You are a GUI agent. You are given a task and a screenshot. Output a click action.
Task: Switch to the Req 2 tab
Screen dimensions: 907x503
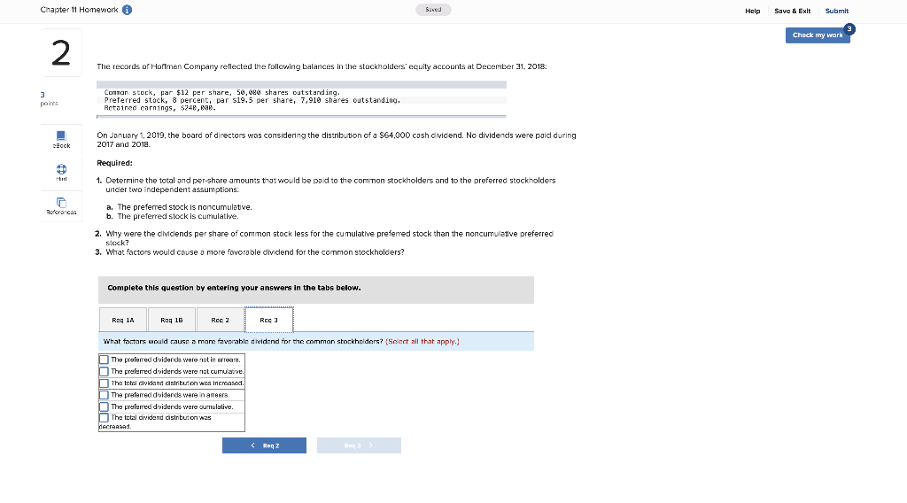pyautogui.click(x=220, y=320)
